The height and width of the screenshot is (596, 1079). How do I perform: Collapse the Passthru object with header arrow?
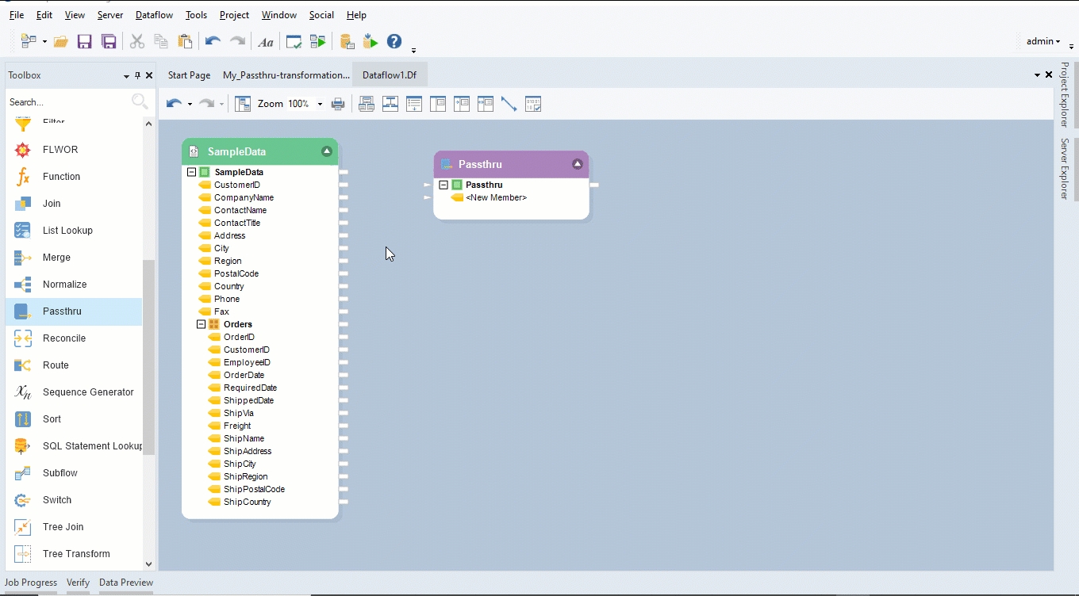tap(578, 164)
